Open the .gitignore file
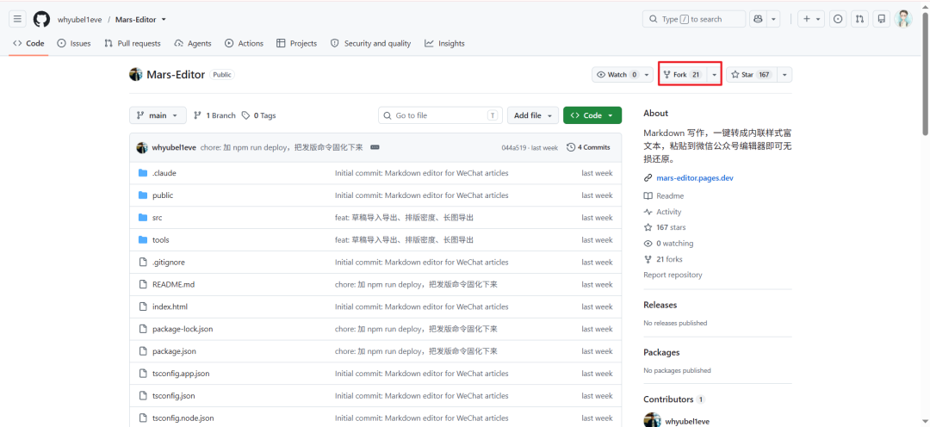 click(x=169, y=262)
